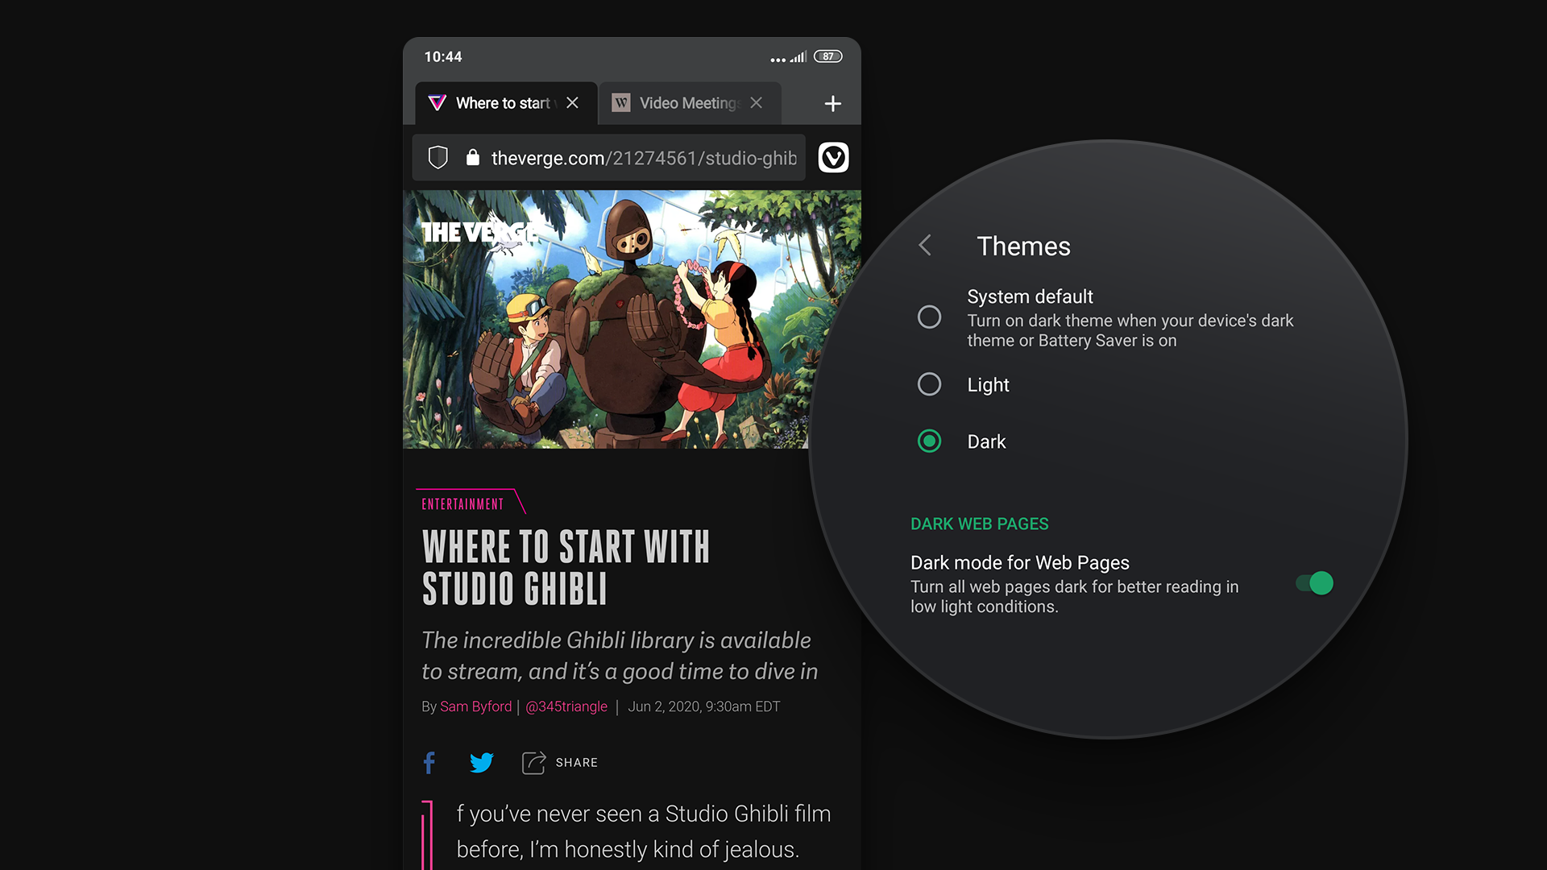The image size is (1547, 870).
Task: Close the Where to start tab
Action: (x=573, y=103)
